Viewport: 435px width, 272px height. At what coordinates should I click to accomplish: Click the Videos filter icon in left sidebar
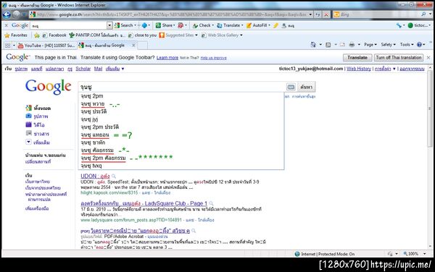pos(28,124)
